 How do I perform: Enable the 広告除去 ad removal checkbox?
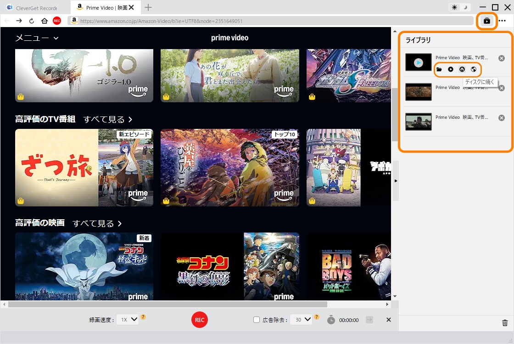point(257,320)
